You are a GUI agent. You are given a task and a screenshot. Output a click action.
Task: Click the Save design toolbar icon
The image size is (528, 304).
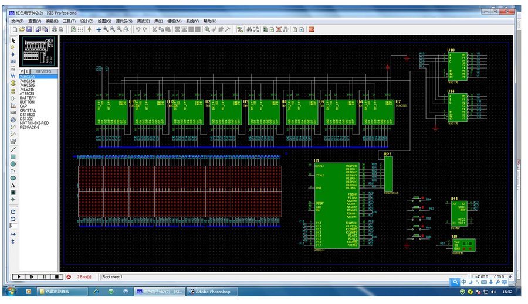click(29, 29)
